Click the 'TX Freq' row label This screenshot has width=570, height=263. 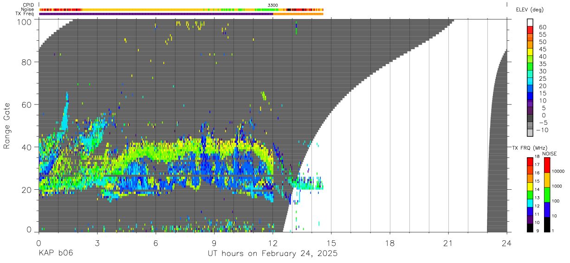26,14
